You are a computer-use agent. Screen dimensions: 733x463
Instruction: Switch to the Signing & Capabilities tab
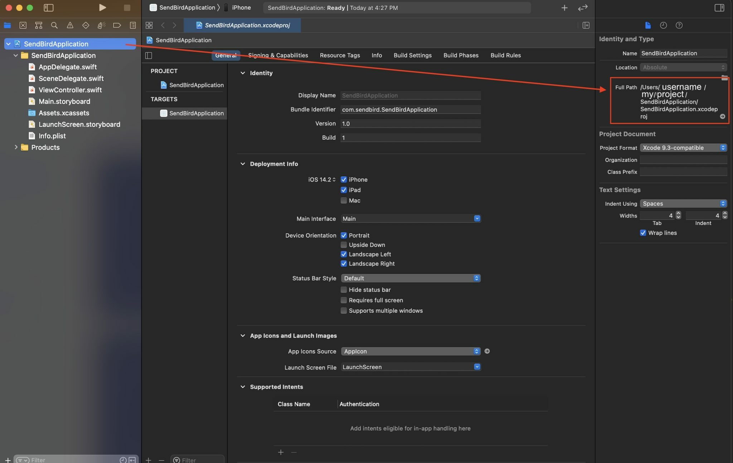pos(278,55)
